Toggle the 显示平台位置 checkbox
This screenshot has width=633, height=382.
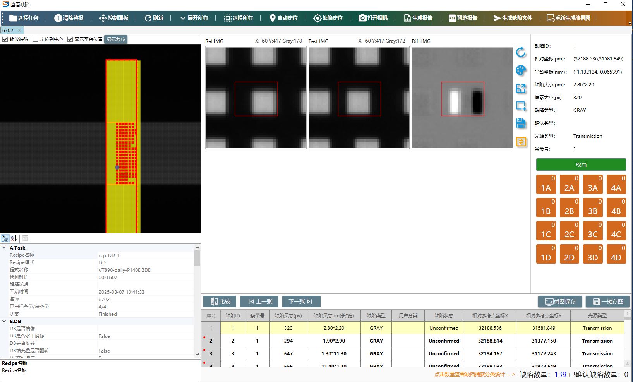pyautogui.click(x=70, y=39)
